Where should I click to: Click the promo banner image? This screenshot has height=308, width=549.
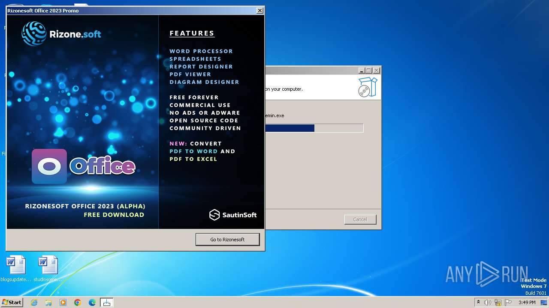(x=136, y=122)
